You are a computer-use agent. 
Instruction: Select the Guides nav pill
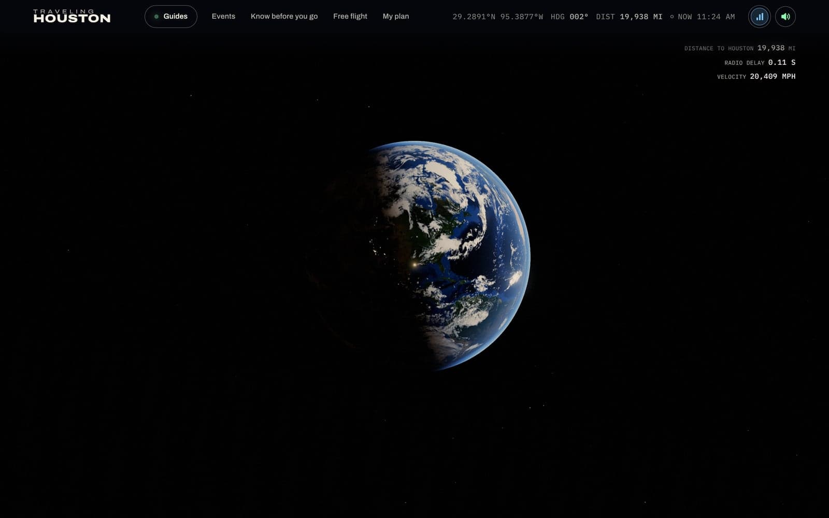coord(171,17)
